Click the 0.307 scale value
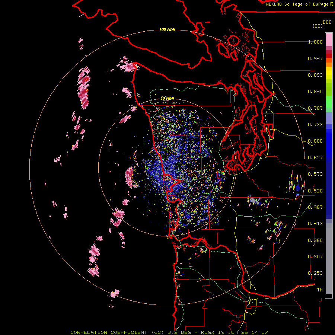The image size is (335, 335). pyautogui.click(x=315, y=257)
